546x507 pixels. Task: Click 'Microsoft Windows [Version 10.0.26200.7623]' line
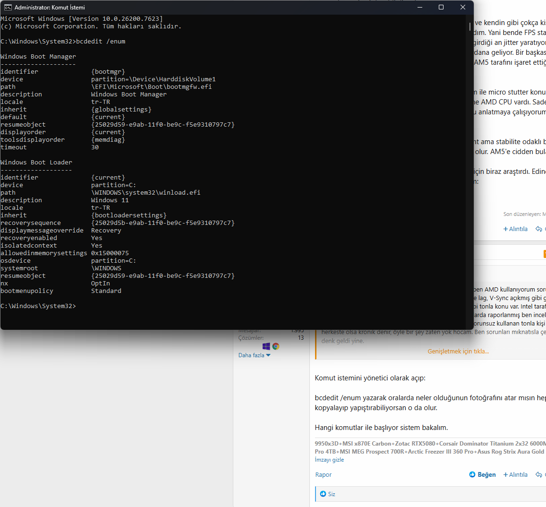tap(82, 19)
